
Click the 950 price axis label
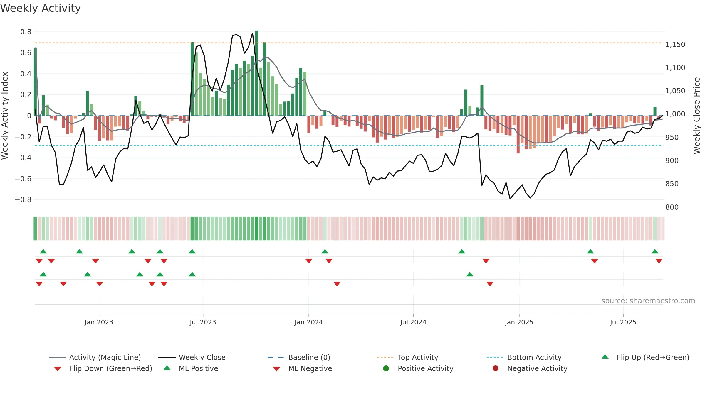[x=672, y=138]
